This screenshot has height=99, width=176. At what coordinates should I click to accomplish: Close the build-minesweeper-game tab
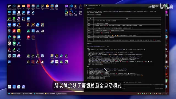(100, 5)
